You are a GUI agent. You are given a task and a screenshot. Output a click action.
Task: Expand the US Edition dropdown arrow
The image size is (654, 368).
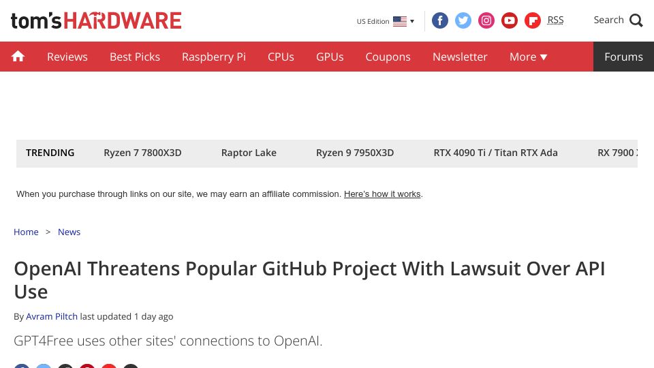[x=412, y=21]
